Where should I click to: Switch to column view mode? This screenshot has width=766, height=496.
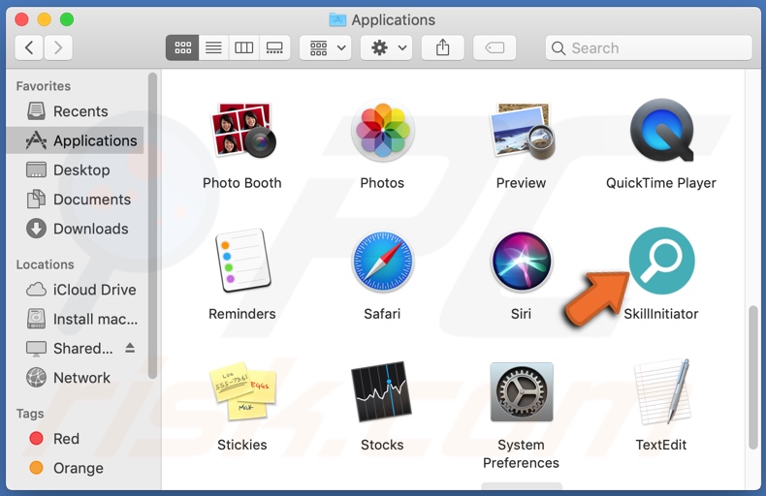click(x=243, y=47)
